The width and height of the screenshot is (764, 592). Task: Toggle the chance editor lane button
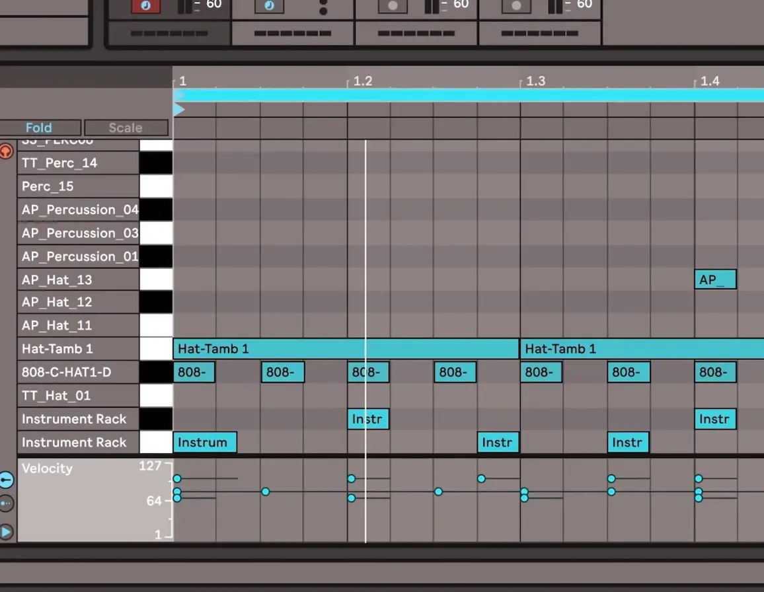click(6, 503)
